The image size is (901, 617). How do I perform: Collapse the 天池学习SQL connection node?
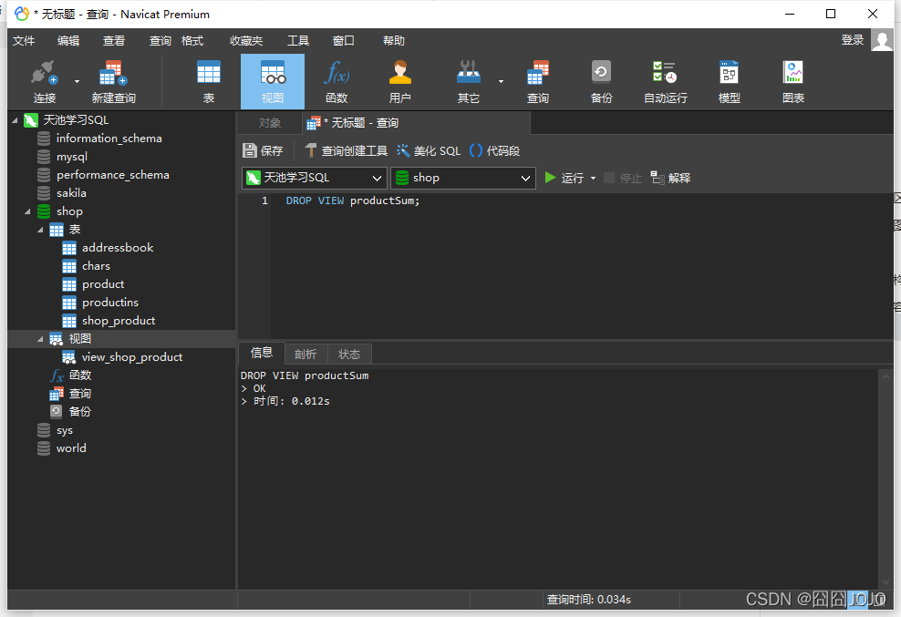(15, 120)
